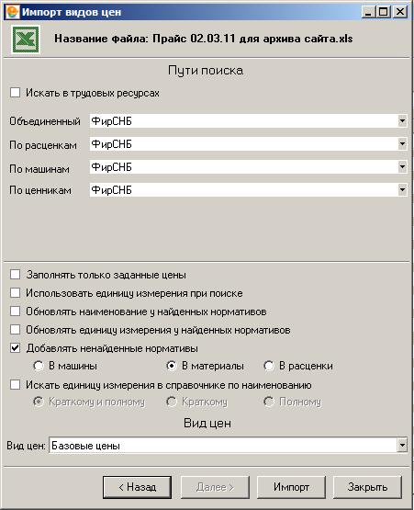The image size is (414, 510).
Task: Open the 'По ценникам' dropdown arrow
Action: pos(402,190)
